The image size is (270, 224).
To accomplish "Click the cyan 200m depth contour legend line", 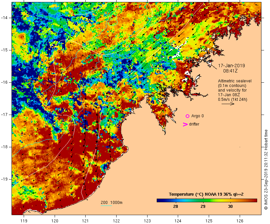I will [x=106, y=206].
